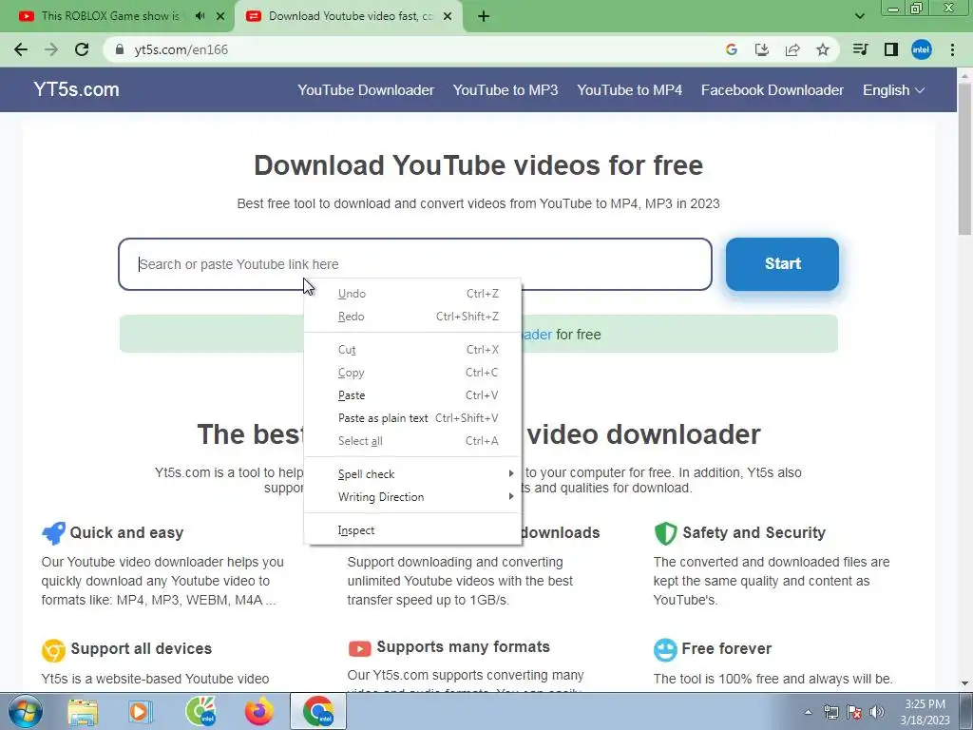Click Cut in the context menu
Image resolution: width=973 pixels, height=730 pixels.
[x=412, y=350]
